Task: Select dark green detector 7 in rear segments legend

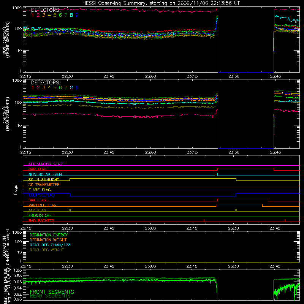Action: click(66, 88)
